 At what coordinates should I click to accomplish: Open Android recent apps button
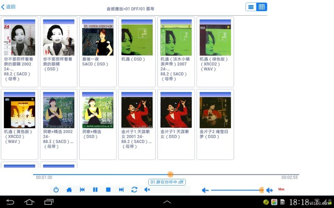49,202
